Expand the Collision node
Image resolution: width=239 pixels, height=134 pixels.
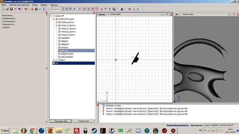pos(54,60)
